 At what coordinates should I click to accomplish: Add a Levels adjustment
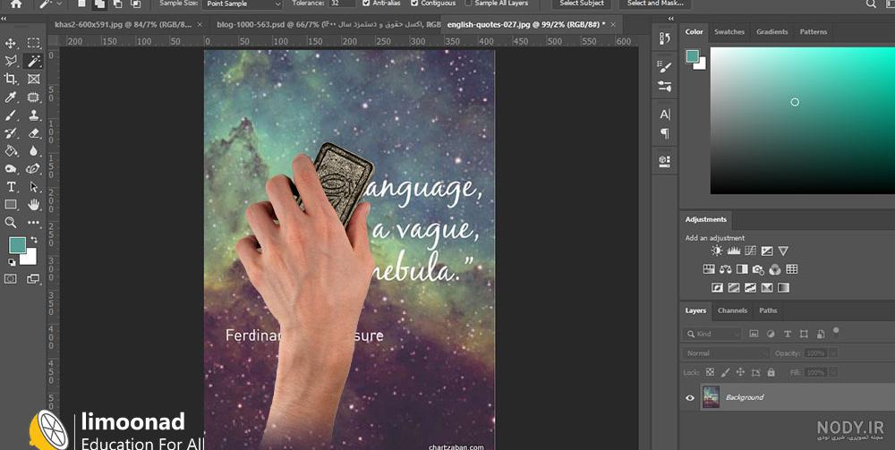734,251
